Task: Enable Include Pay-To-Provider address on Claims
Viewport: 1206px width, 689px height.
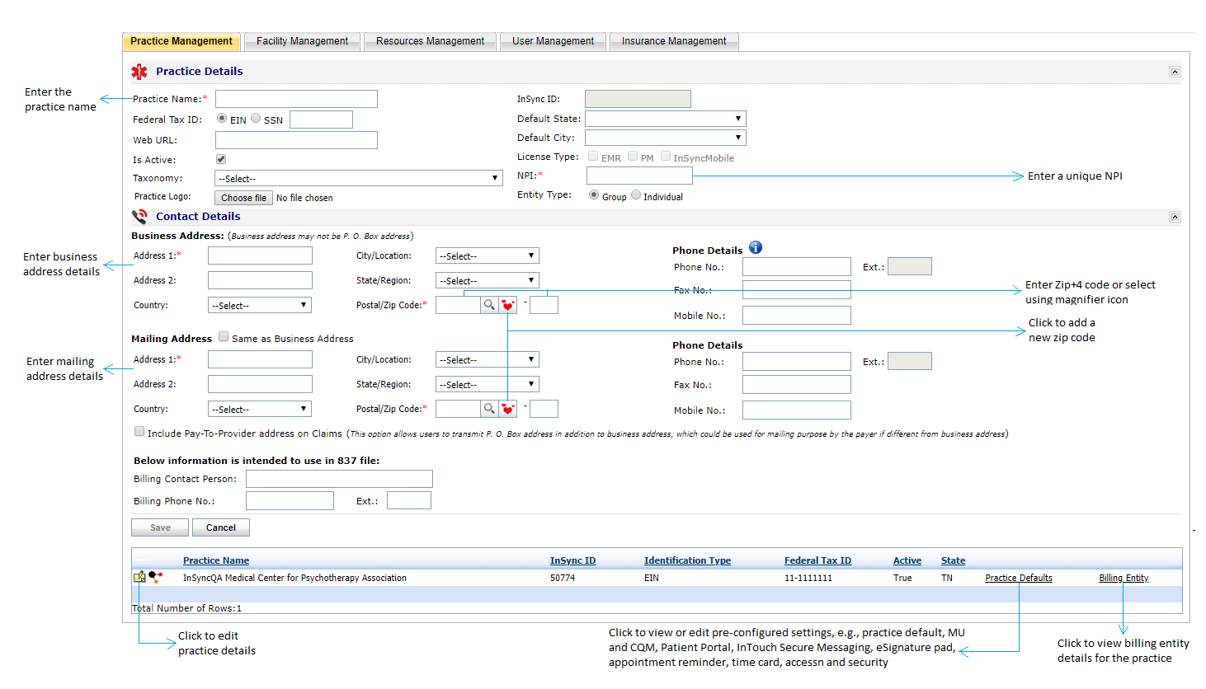Action: pyautogui.click(x=139, y=432)
